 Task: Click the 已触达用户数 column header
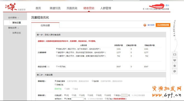[x=131, y=45]
